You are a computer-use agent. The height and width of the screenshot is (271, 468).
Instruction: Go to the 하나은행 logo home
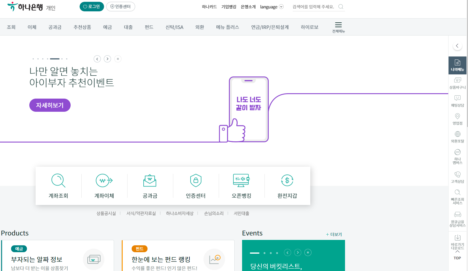click(25, 7)
